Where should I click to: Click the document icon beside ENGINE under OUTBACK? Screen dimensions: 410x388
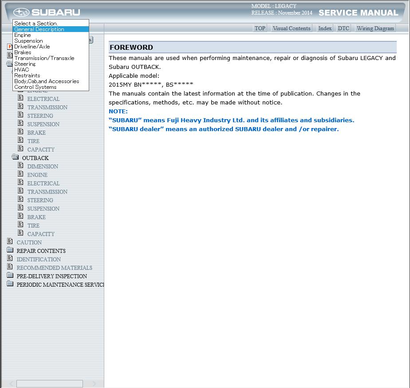[20, 173]
